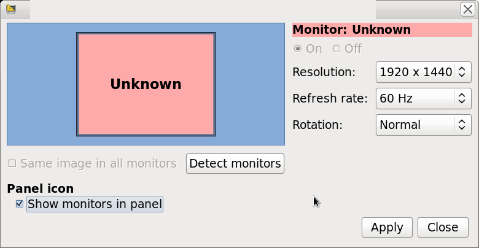Expand the Refresh rate 60 Hz dropdown
The image size is (479, 248).
tap(423, 98)
